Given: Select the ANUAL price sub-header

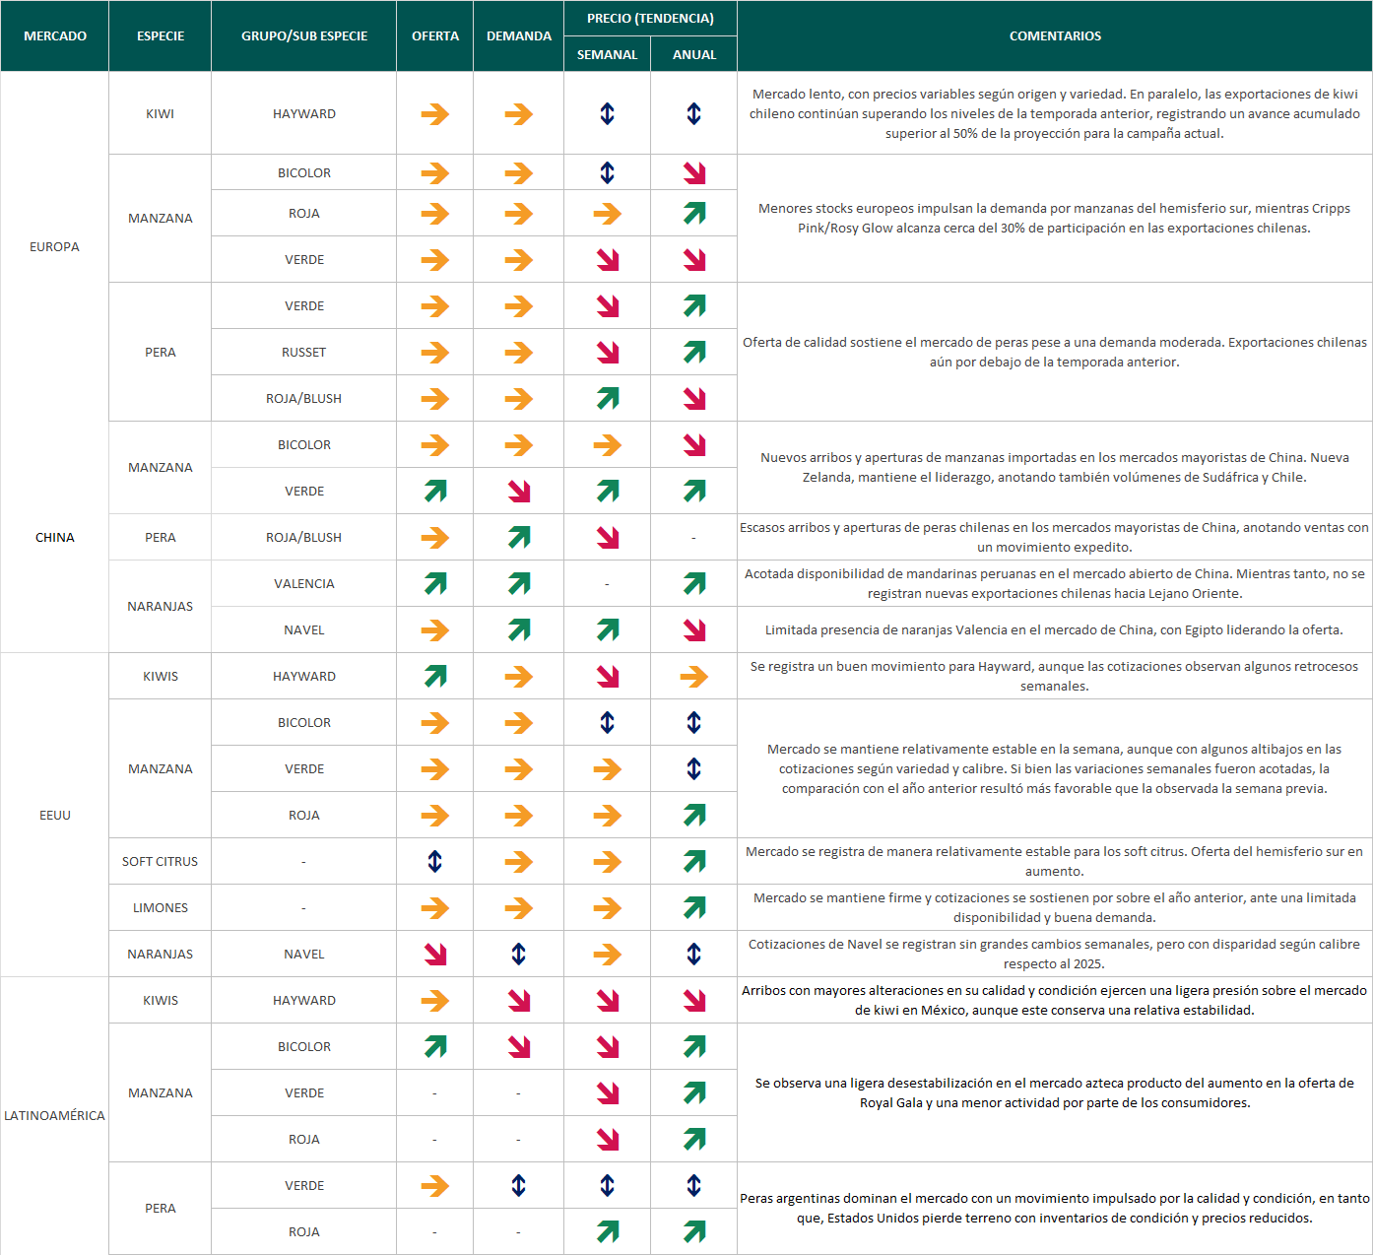Looking at the screenshot, I should tap(694, 55).
